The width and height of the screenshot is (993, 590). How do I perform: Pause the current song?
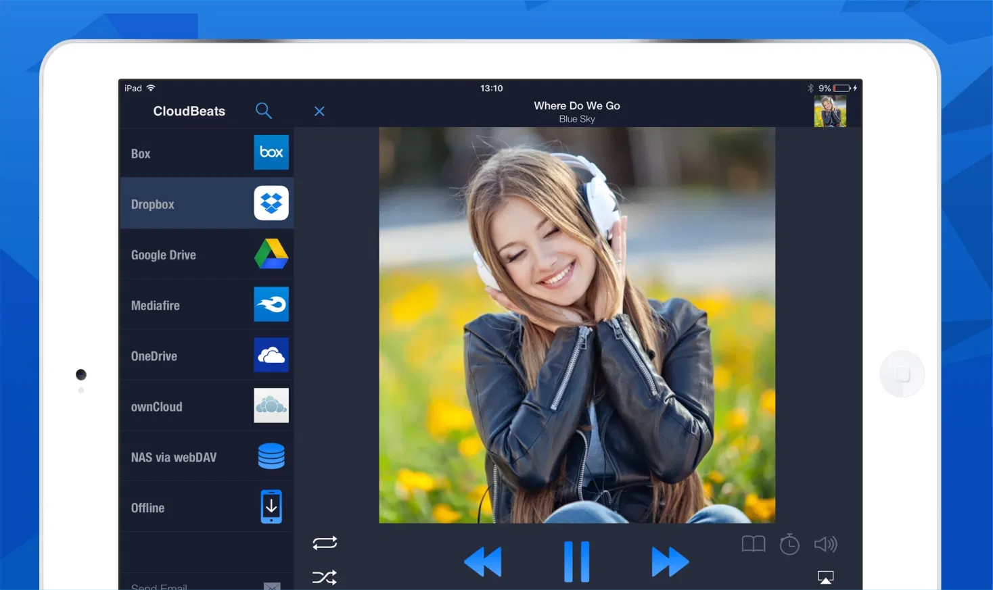click(x=577, y=562)
